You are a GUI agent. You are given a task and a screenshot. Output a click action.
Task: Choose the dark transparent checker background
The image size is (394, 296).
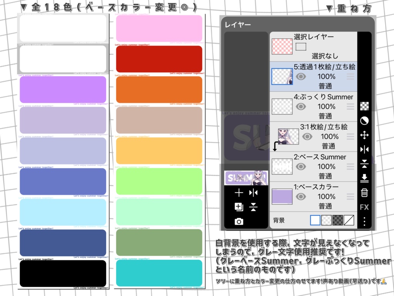pos(337,220)
